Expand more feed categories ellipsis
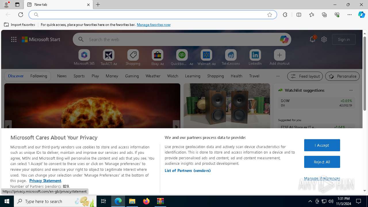This screenshot has height=207, width=368. tap(278, 76)
